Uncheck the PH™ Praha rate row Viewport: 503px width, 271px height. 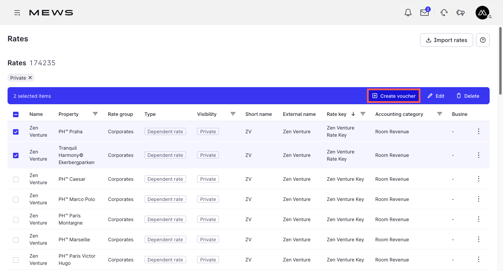tap(16, 132)
